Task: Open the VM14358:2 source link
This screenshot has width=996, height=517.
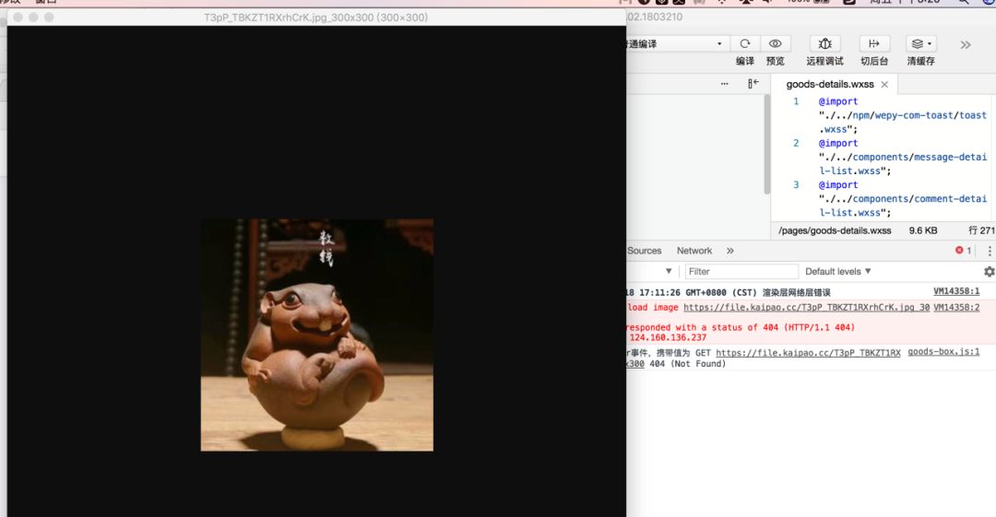Action: tap(956, 307)
